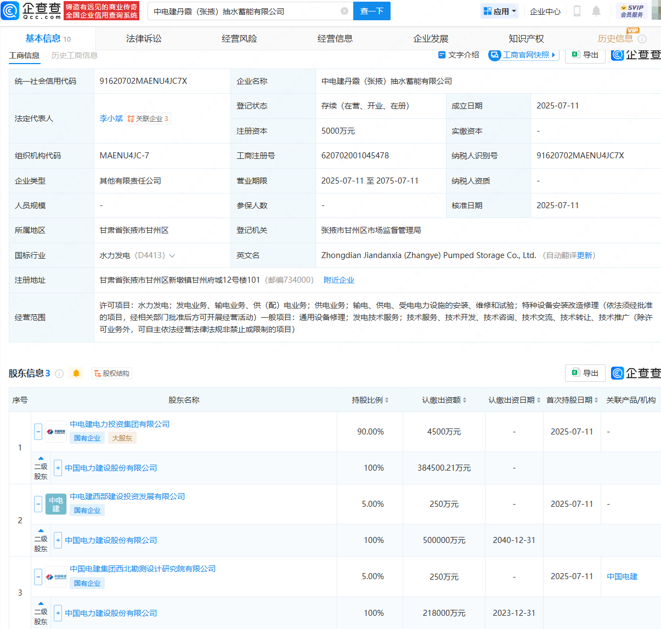Switch to the 经营信息 tab
661x629 pixels.
[335, 38]
